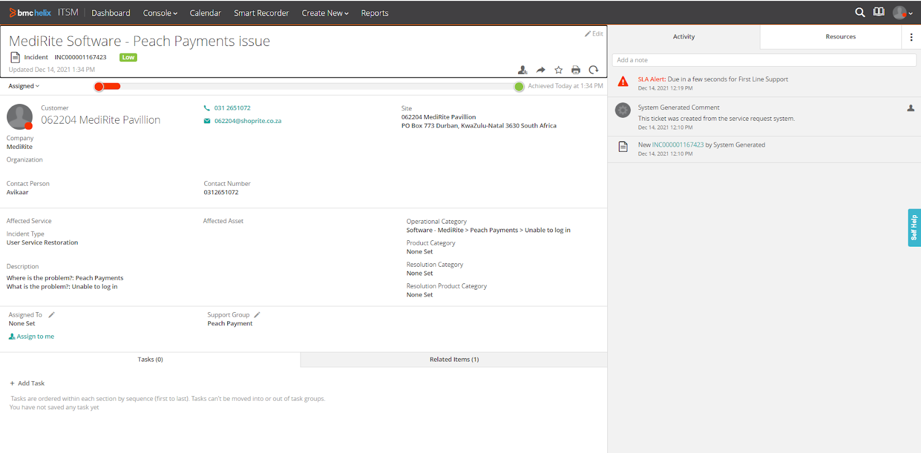
Task: Open the Self Help side tab
Action: point(914,228)
